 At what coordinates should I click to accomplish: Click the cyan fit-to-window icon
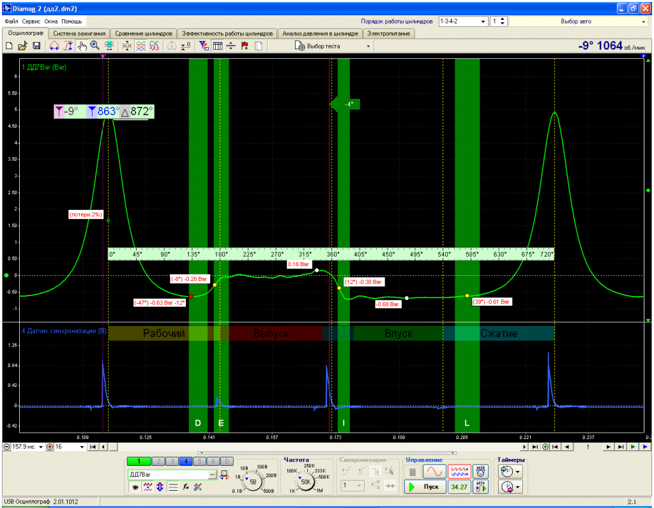click(x=109, y=46)
